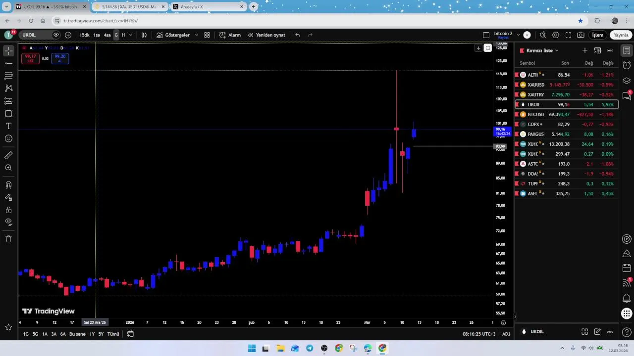The image size is (634, 356).
Task: Open the forecasting and measurement tools
Action: (x=8, y=101)
